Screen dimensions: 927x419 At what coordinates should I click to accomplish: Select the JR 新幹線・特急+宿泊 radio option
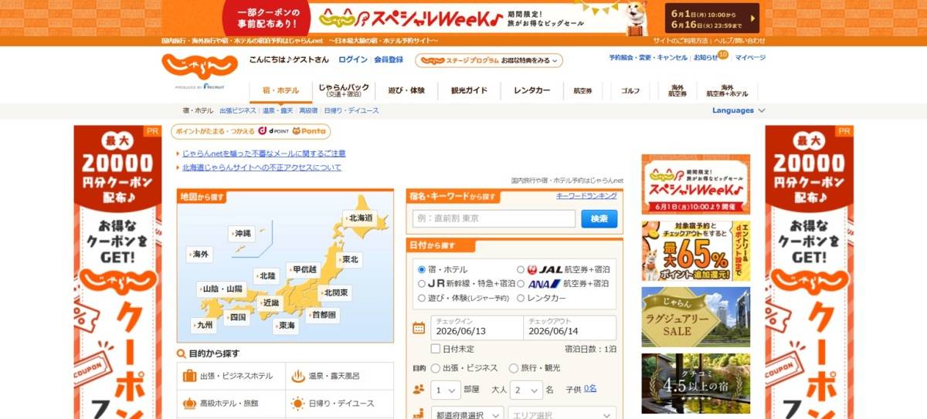[421, 283]
